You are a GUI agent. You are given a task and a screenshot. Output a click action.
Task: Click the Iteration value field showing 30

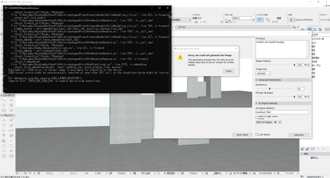click(x=301, y=89)
